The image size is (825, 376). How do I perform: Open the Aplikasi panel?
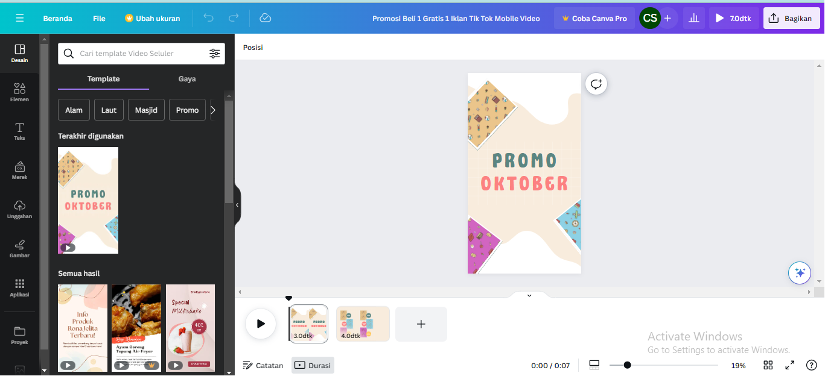(x=19, y=287)
